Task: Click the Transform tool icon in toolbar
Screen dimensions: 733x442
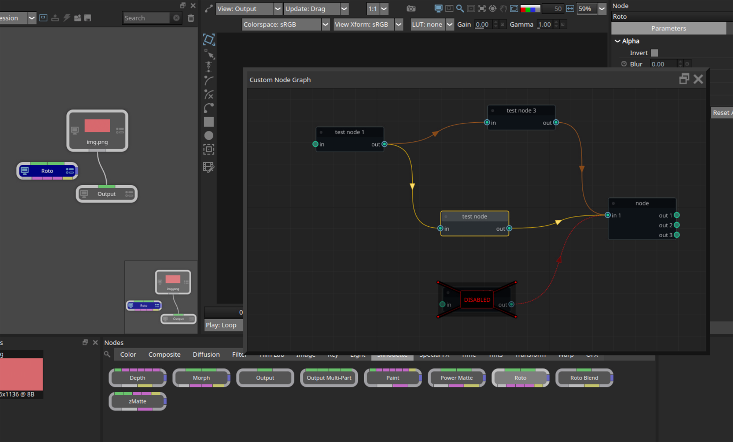Action: pos(209,39)
